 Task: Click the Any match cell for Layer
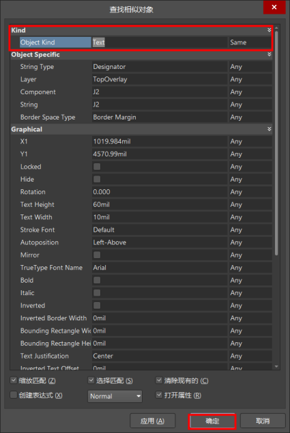250,79
